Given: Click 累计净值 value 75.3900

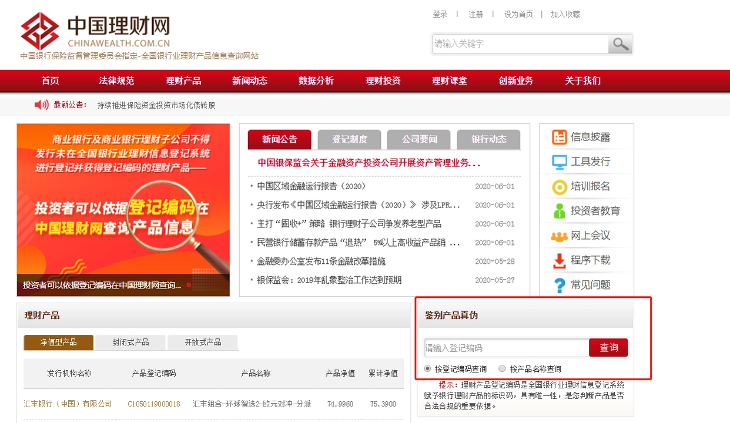Looking at the screenshot, I should coord(383,404).
